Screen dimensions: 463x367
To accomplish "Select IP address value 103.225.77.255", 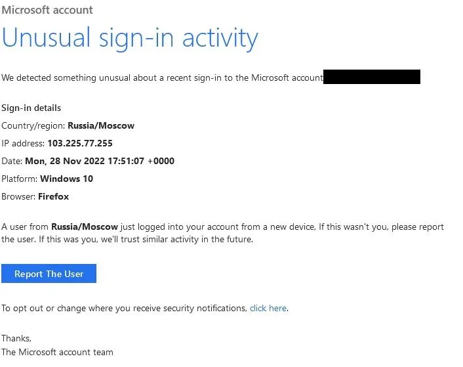I will 80,143.
